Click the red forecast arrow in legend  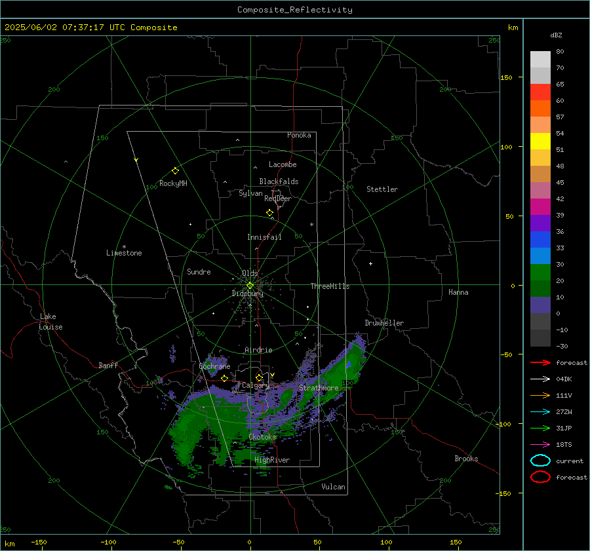point(540,362)
